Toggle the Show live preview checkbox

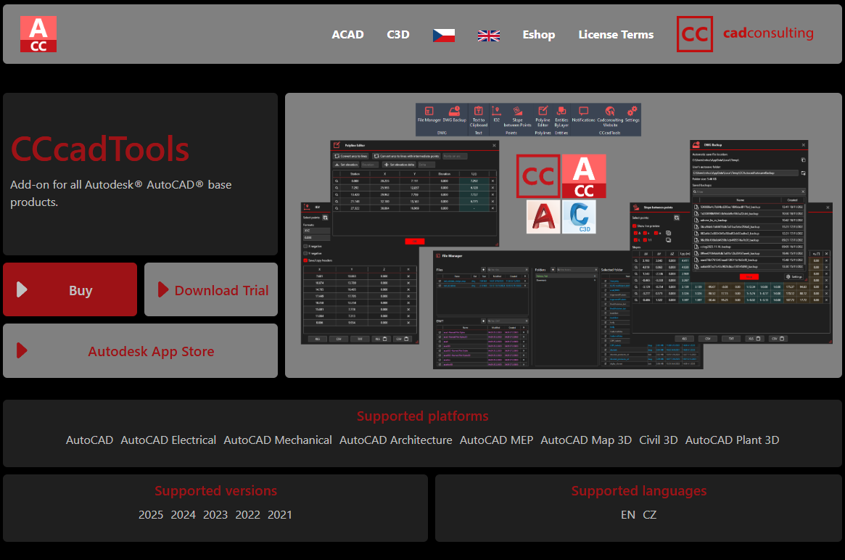pos(634,226)
